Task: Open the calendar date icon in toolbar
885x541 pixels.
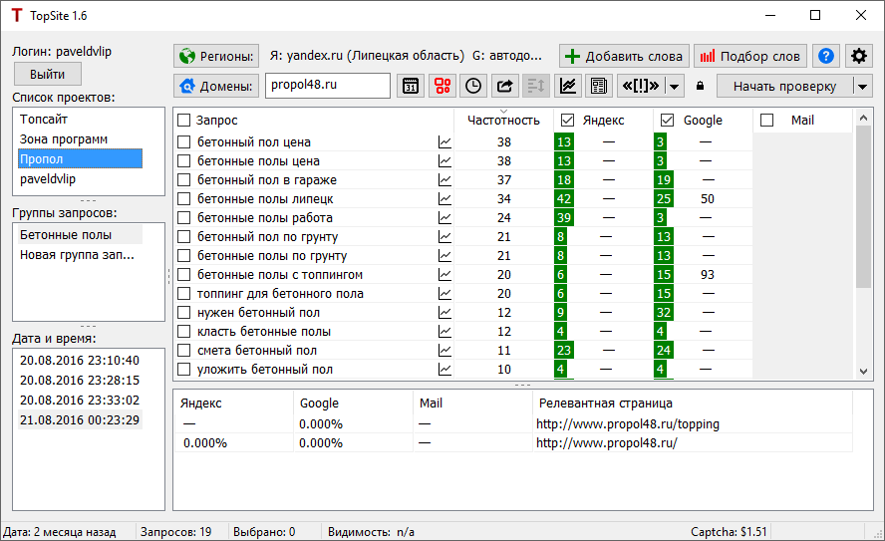Action: click(411, 86)
